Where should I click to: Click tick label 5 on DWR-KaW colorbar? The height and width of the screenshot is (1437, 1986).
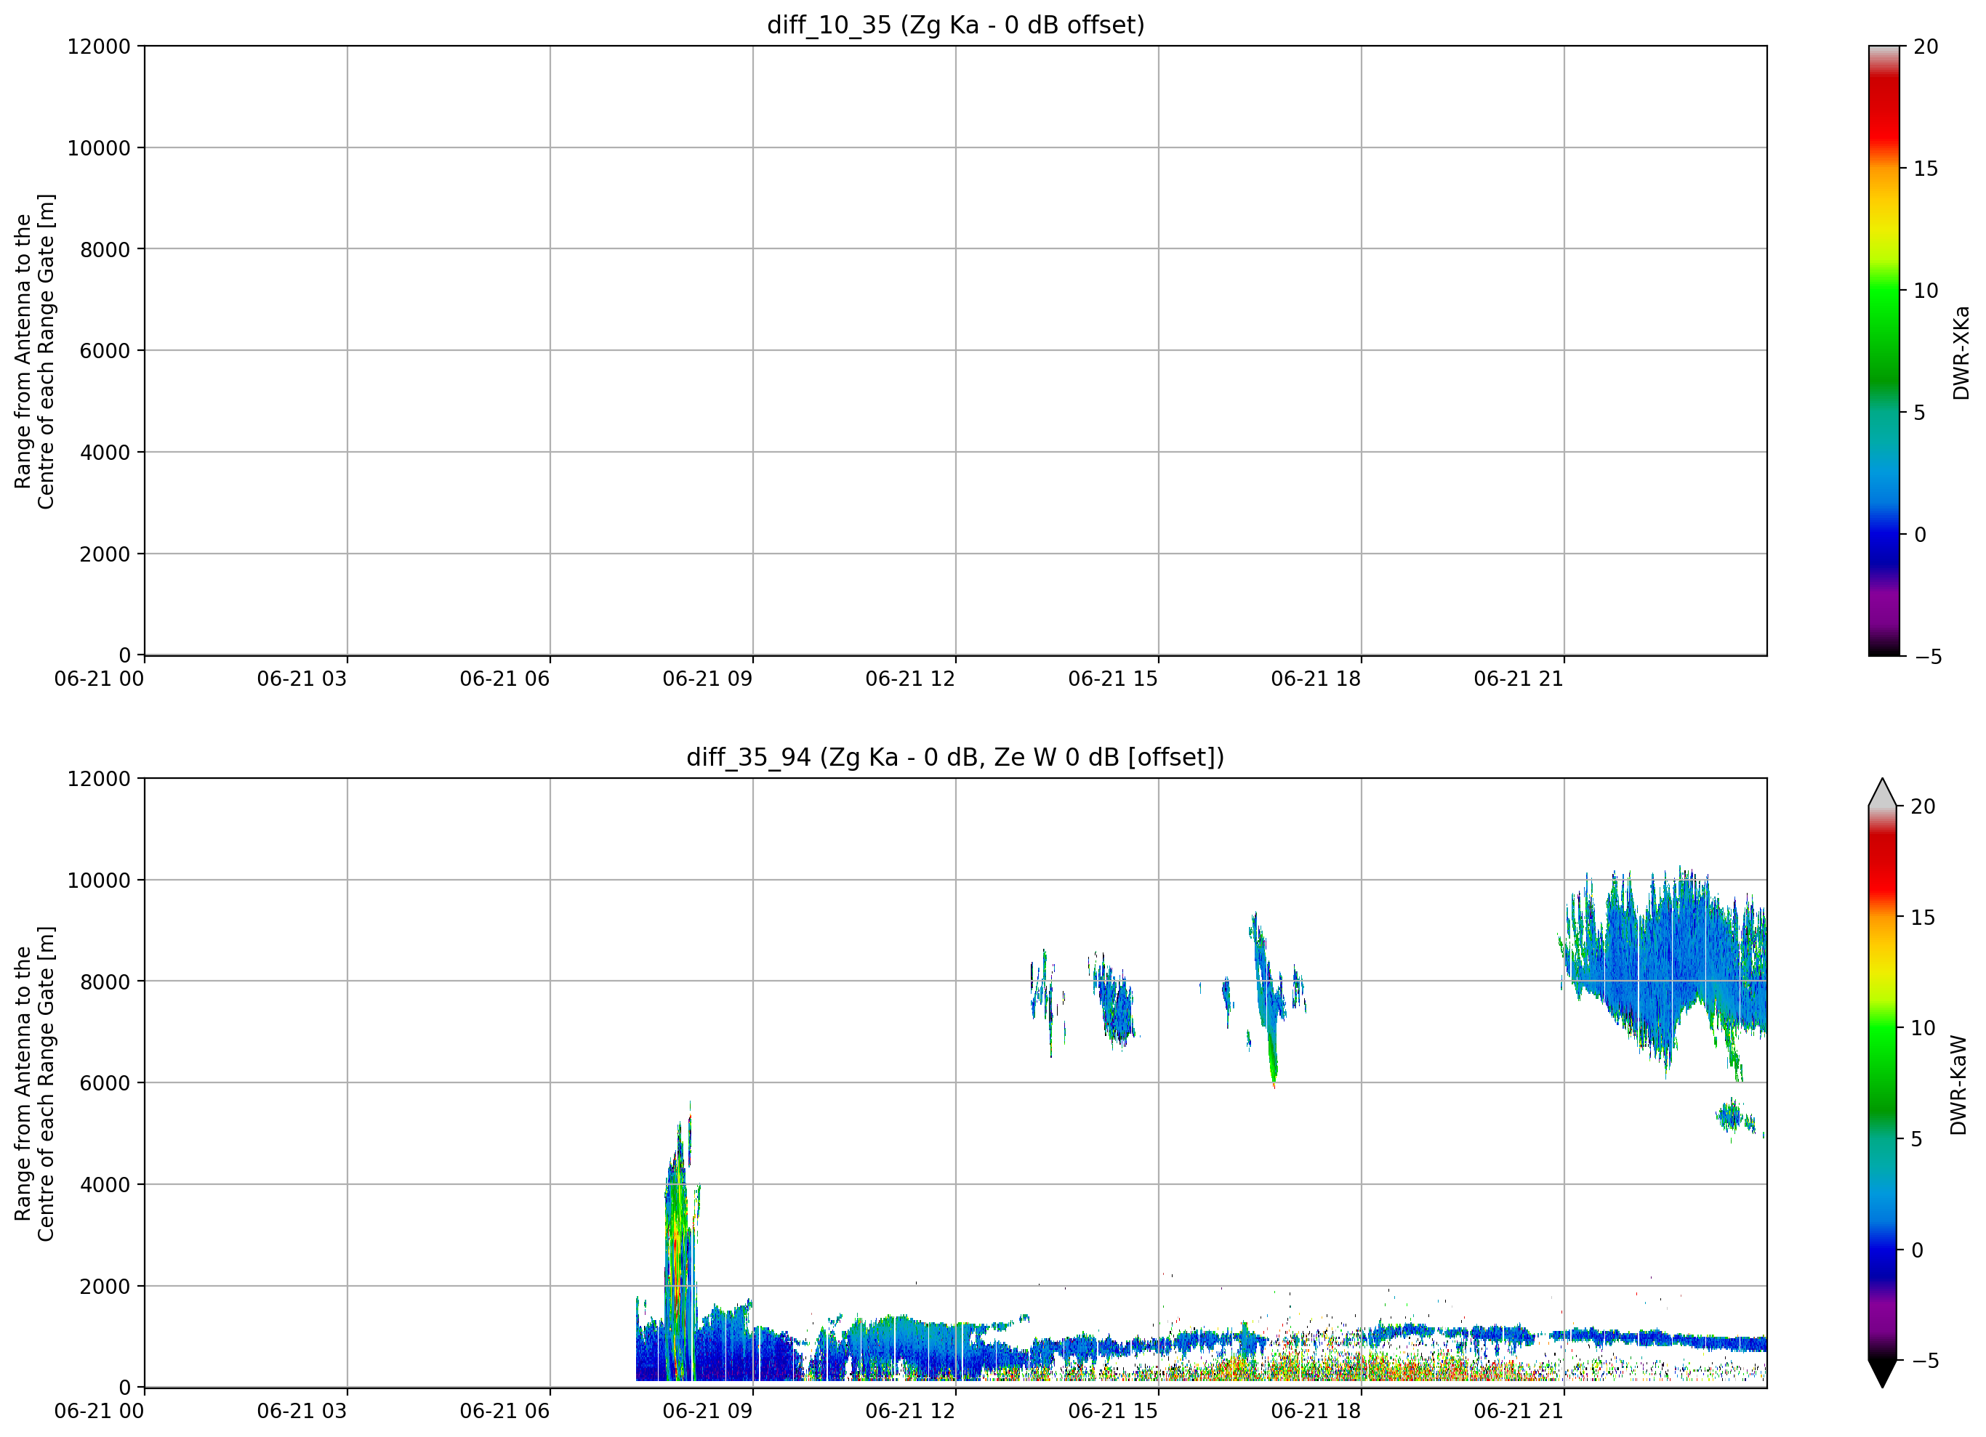[x=1916, y=1138]
